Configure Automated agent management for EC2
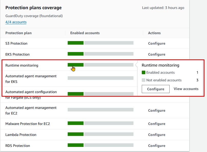Screen dimensions: 207x152 click(x=157, y=110)
